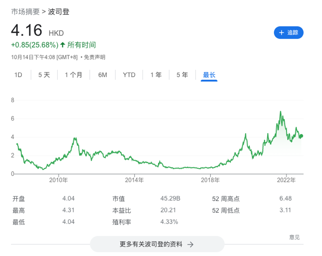Viewport: 322px width, 256px height.
Task: Open the 免责声明 disclaimer link
Action: (95, 57)
